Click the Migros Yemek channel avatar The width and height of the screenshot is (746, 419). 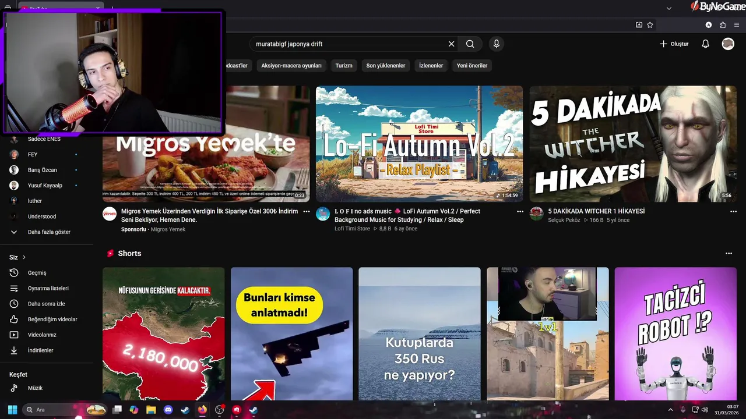pos(110,214)
